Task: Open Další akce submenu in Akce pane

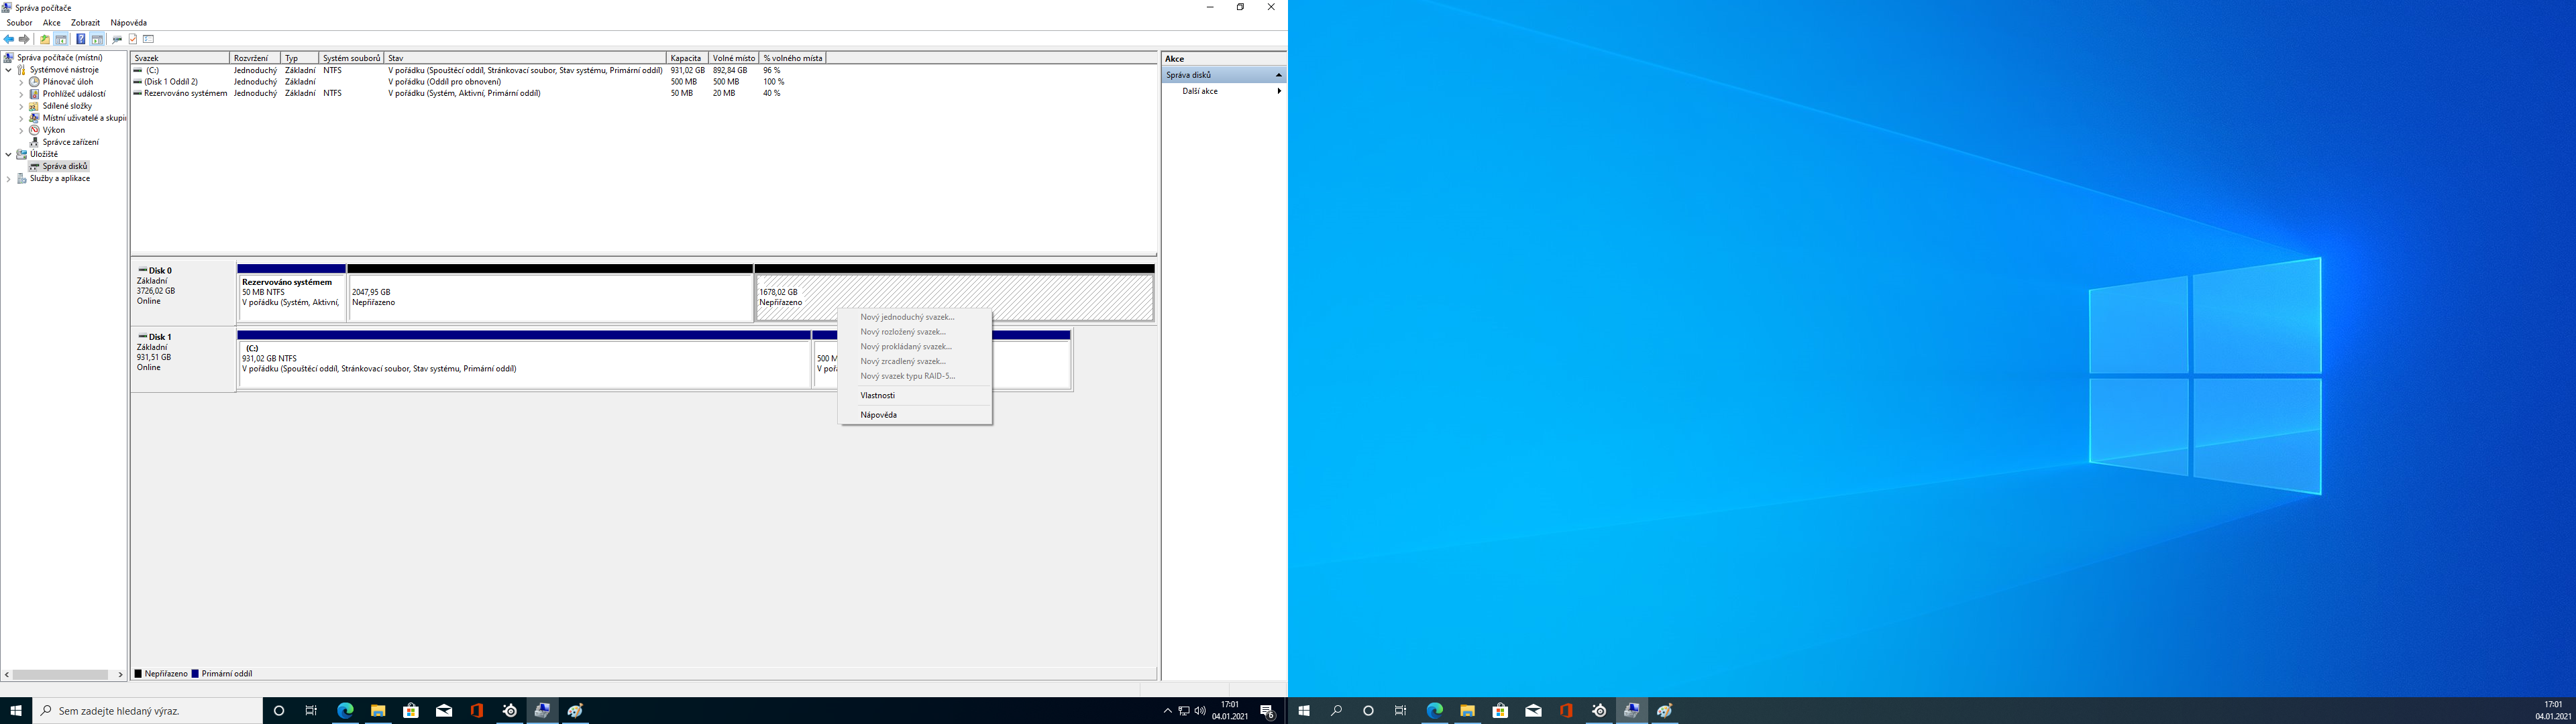Action: tap(1200, 91)
